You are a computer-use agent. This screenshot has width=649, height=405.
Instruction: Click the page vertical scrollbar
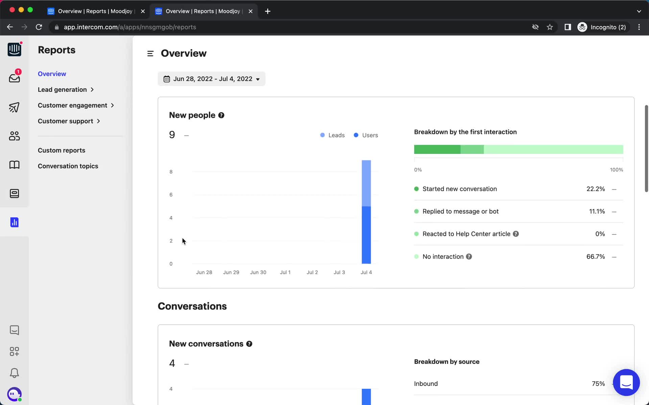(646, 148)
